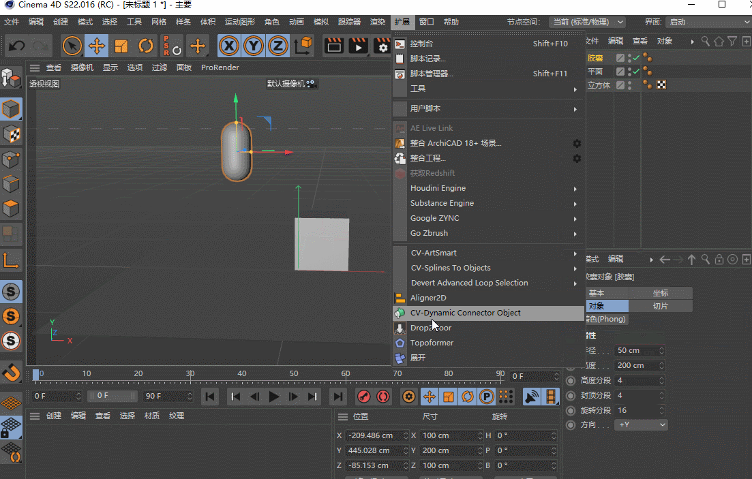Click the attribute manager back arrow
Screen dimensions: 752x479
coord(664,260)
